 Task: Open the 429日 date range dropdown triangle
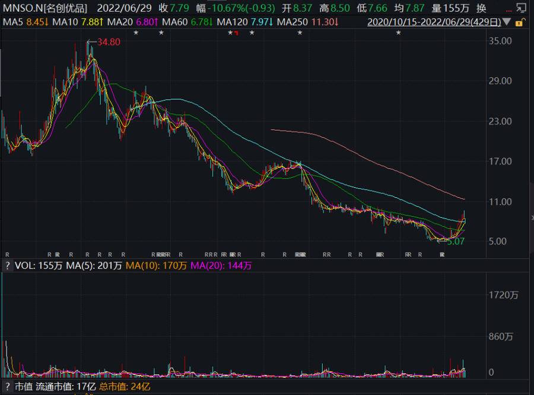(x=508, y=21)
